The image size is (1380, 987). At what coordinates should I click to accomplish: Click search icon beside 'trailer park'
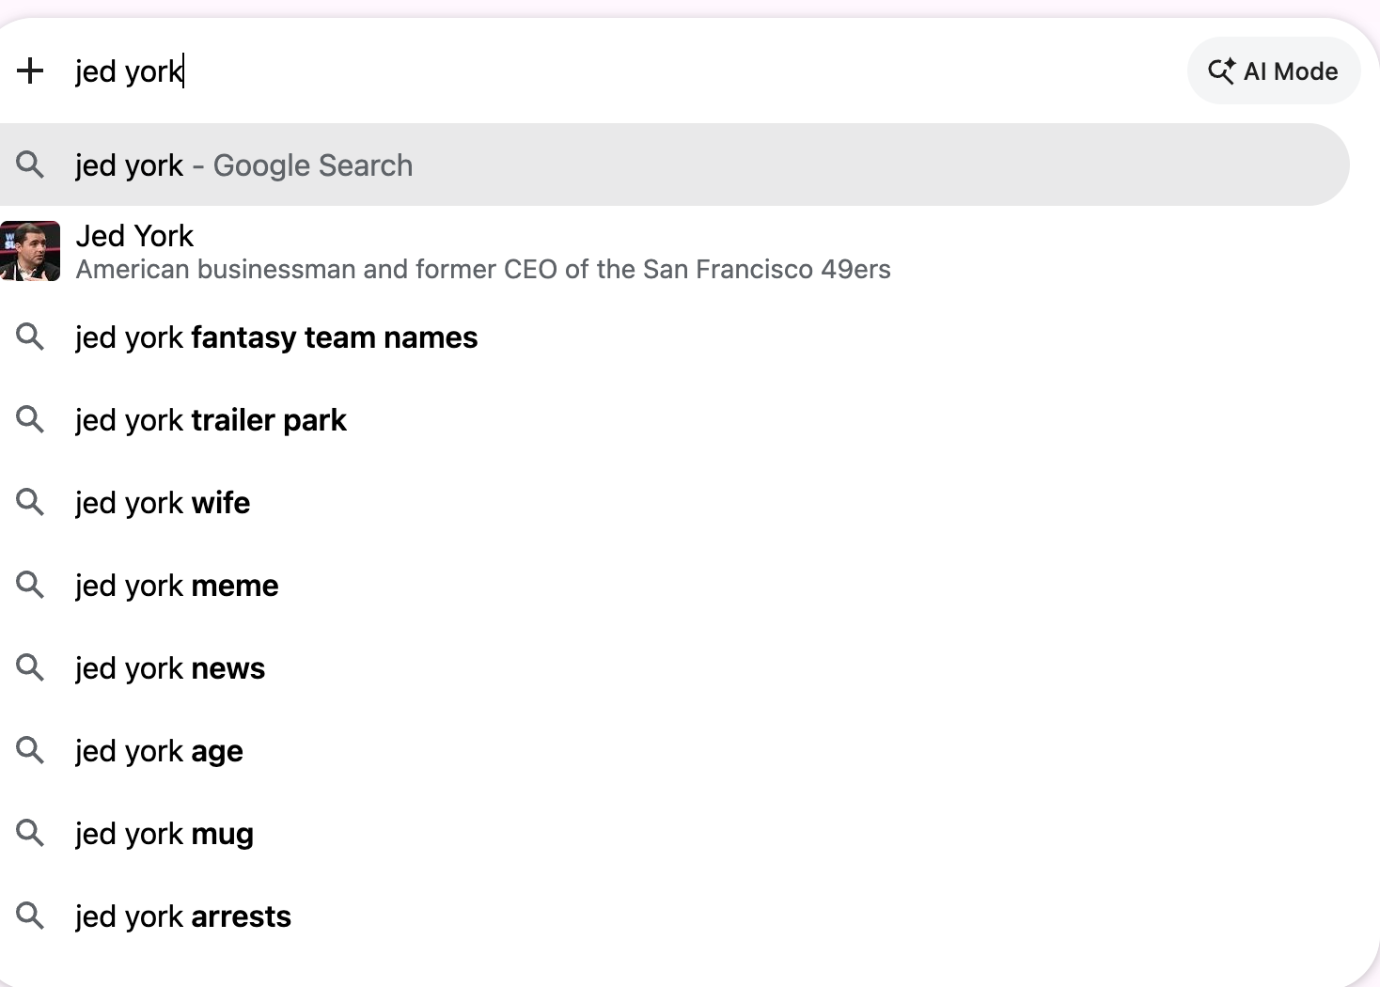(x=30, y=419)
